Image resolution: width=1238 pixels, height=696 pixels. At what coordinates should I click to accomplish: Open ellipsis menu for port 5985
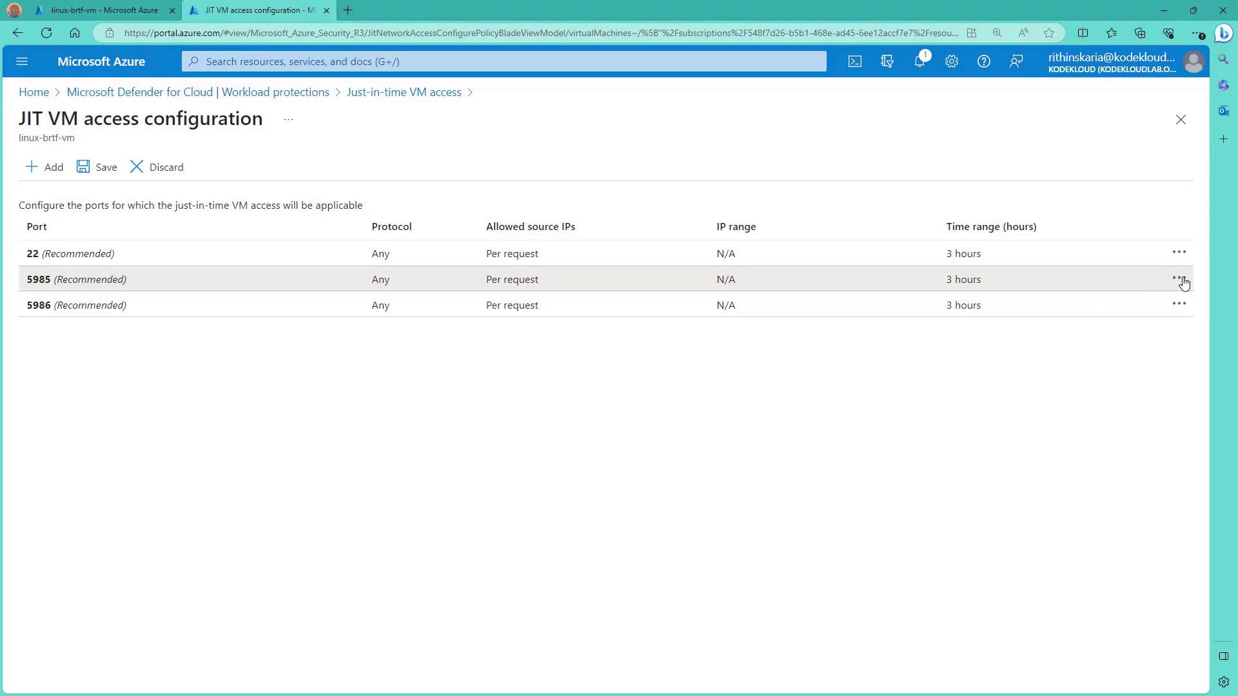(1179, 278)
